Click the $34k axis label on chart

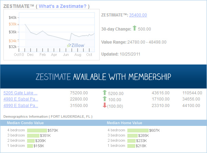click(13, 41)
